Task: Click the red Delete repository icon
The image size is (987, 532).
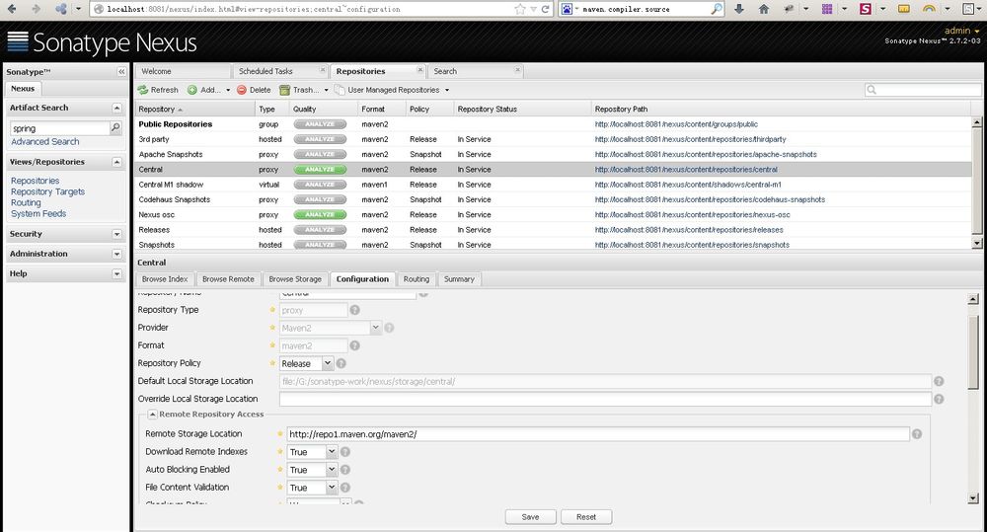Action: pyautogui.click(x=241, y=90)
